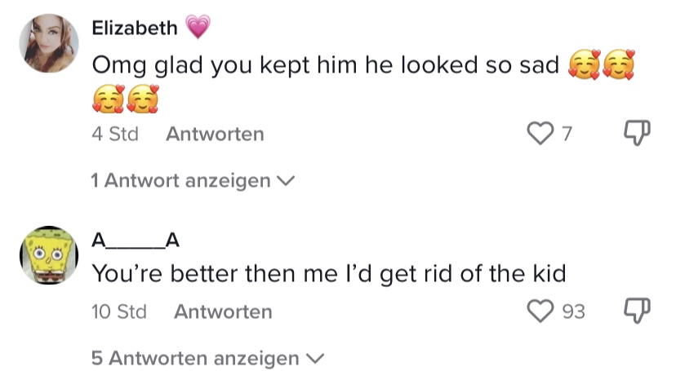Expand 1 Antwort anzeigen replies

pyautogui.click(x=193, y=180)
